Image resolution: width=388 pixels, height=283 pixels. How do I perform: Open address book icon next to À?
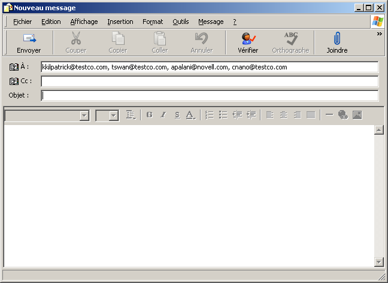click(14, 67)
